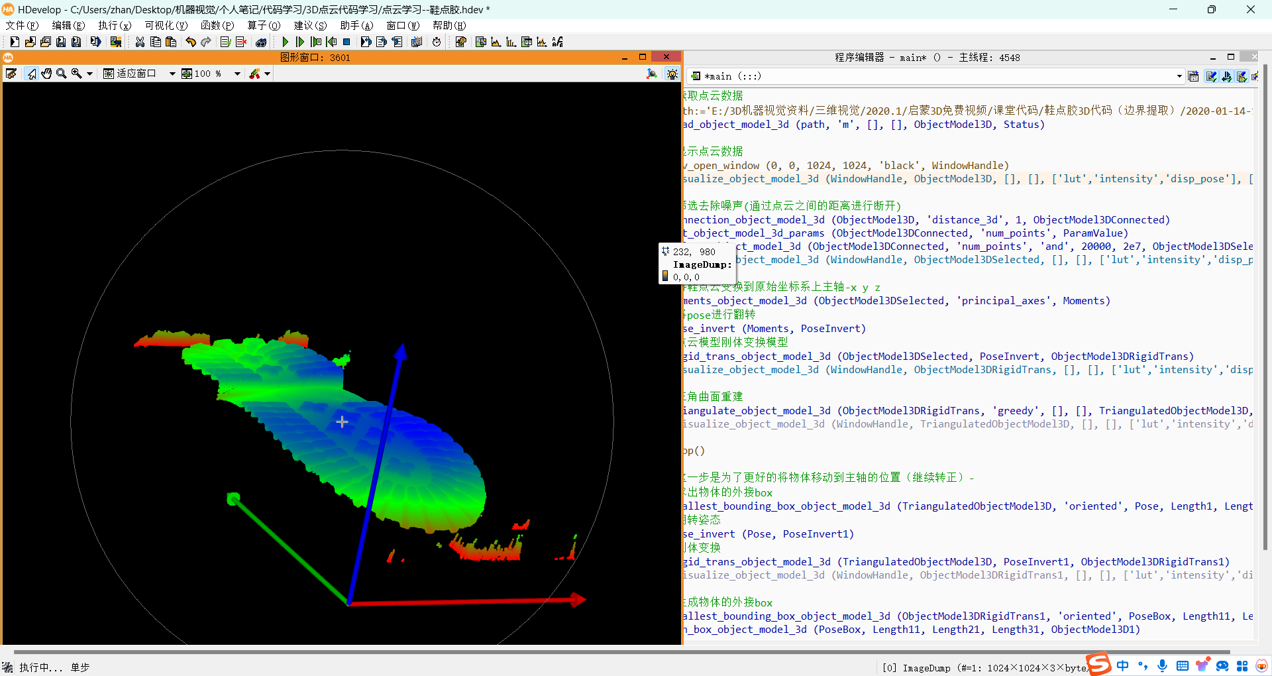Click the Stop execution icon
Viewport: 1272px width, 676px height.
pyautogui.click(x=346, y=42)
